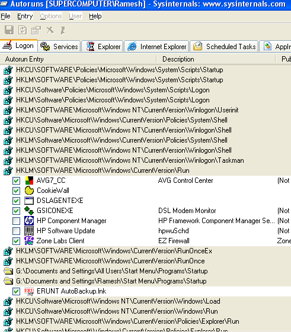Uncheck the DSLAGENTEXE checkbox
This screenshot has width=291, height=332.
[x=17, y=201]
